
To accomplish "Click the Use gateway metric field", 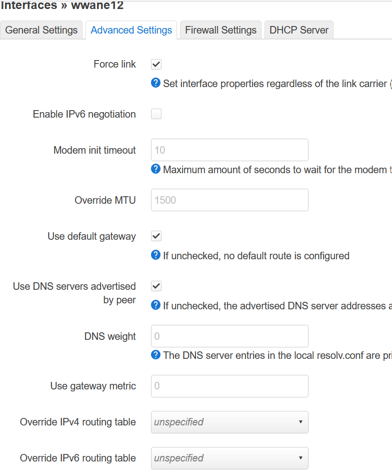I will coord(229,386).
